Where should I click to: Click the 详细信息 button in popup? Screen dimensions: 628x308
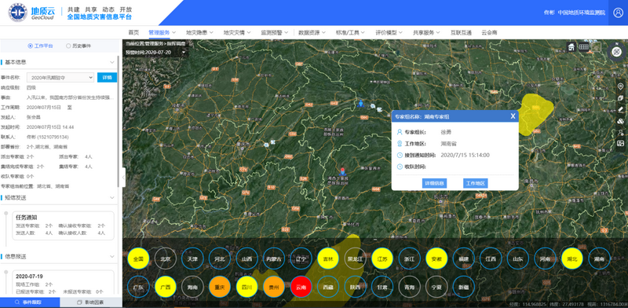click(x=434, y=183)
